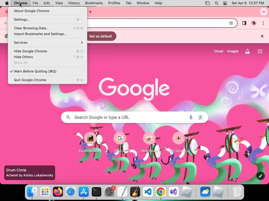Open Search Labs flask icon
Viewport: 269px width, 201px height.
(x=247, y=51)
